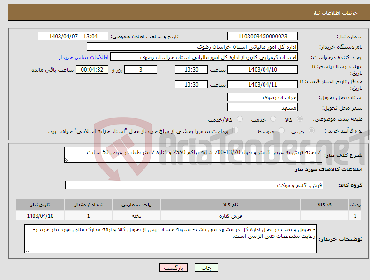Click the announcement date field 1403/04/07 - 13:04
The image size is (370, 280).
[x=73, y=37]
